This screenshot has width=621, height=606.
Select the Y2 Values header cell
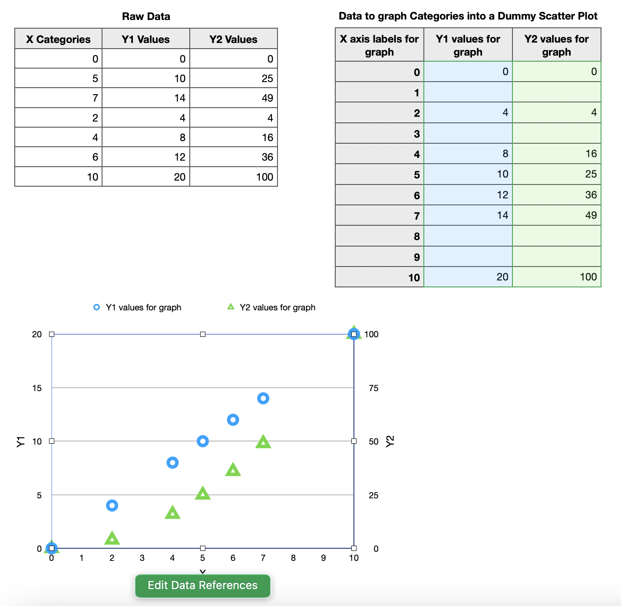pyautogui.click(x=233, y=39)
